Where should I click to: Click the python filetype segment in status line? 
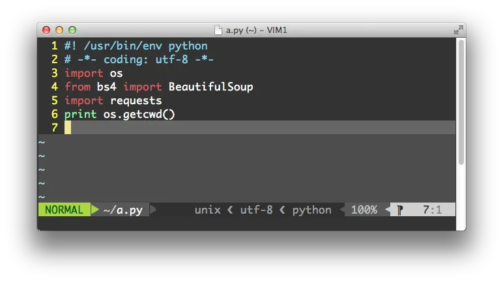point(311,210)
